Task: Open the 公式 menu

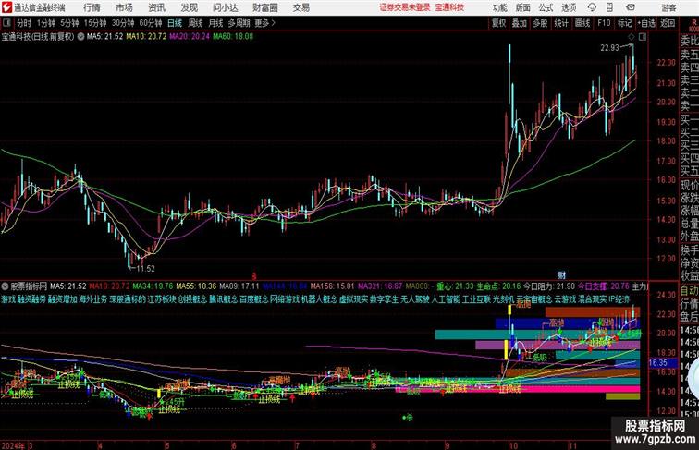Action: tap(546, 7)
